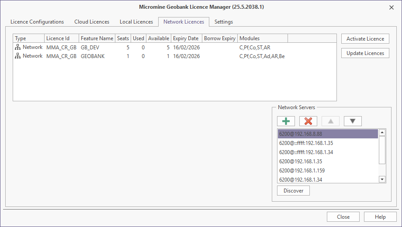Sort by the Type column header
402x227 pixels.
(29, 38)
